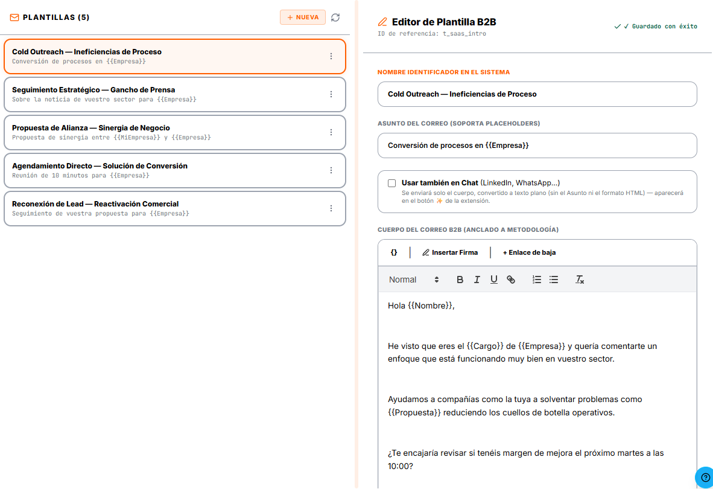Click the Nombre identificador en el sistema field
Viewport: 713px width, 489px height.
[537, 94]
